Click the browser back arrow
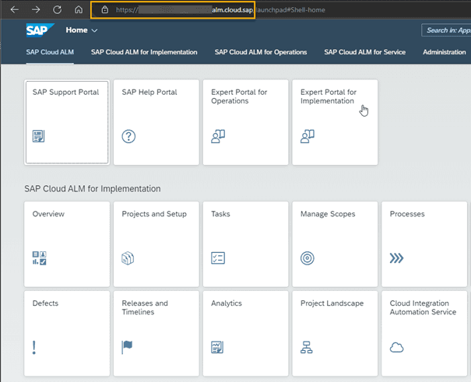This screenshot has width=471, height=382. click(15, 10)
